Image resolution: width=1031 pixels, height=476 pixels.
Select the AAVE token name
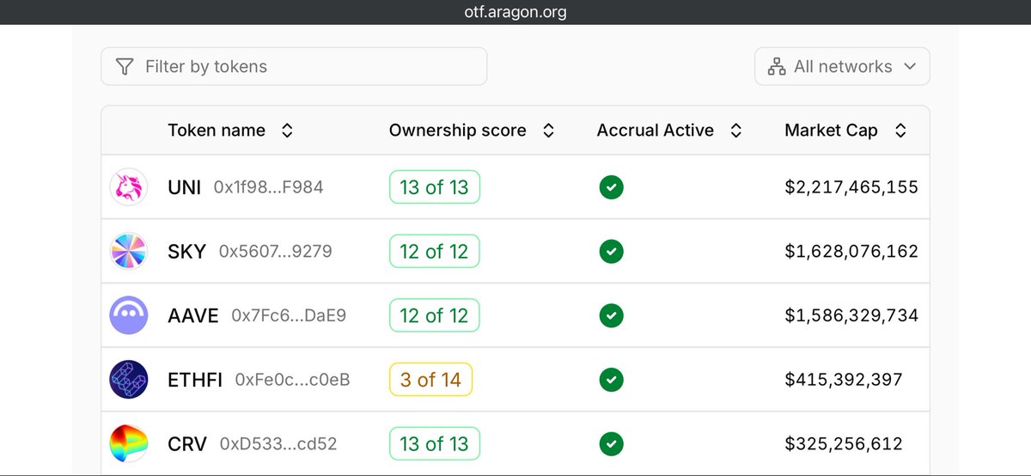tap(193, 315)
